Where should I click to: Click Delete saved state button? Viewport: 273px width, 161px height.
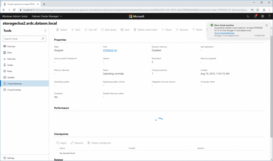pos(145,30)
